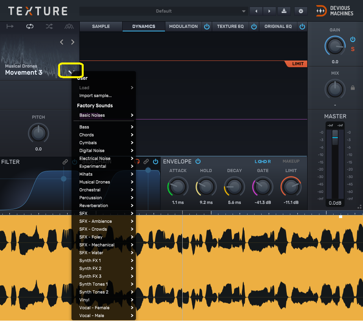Click the L/R stereo link icon in Envelope
Viewport: 363px width, 321px height.
click(x=263, y=161)
